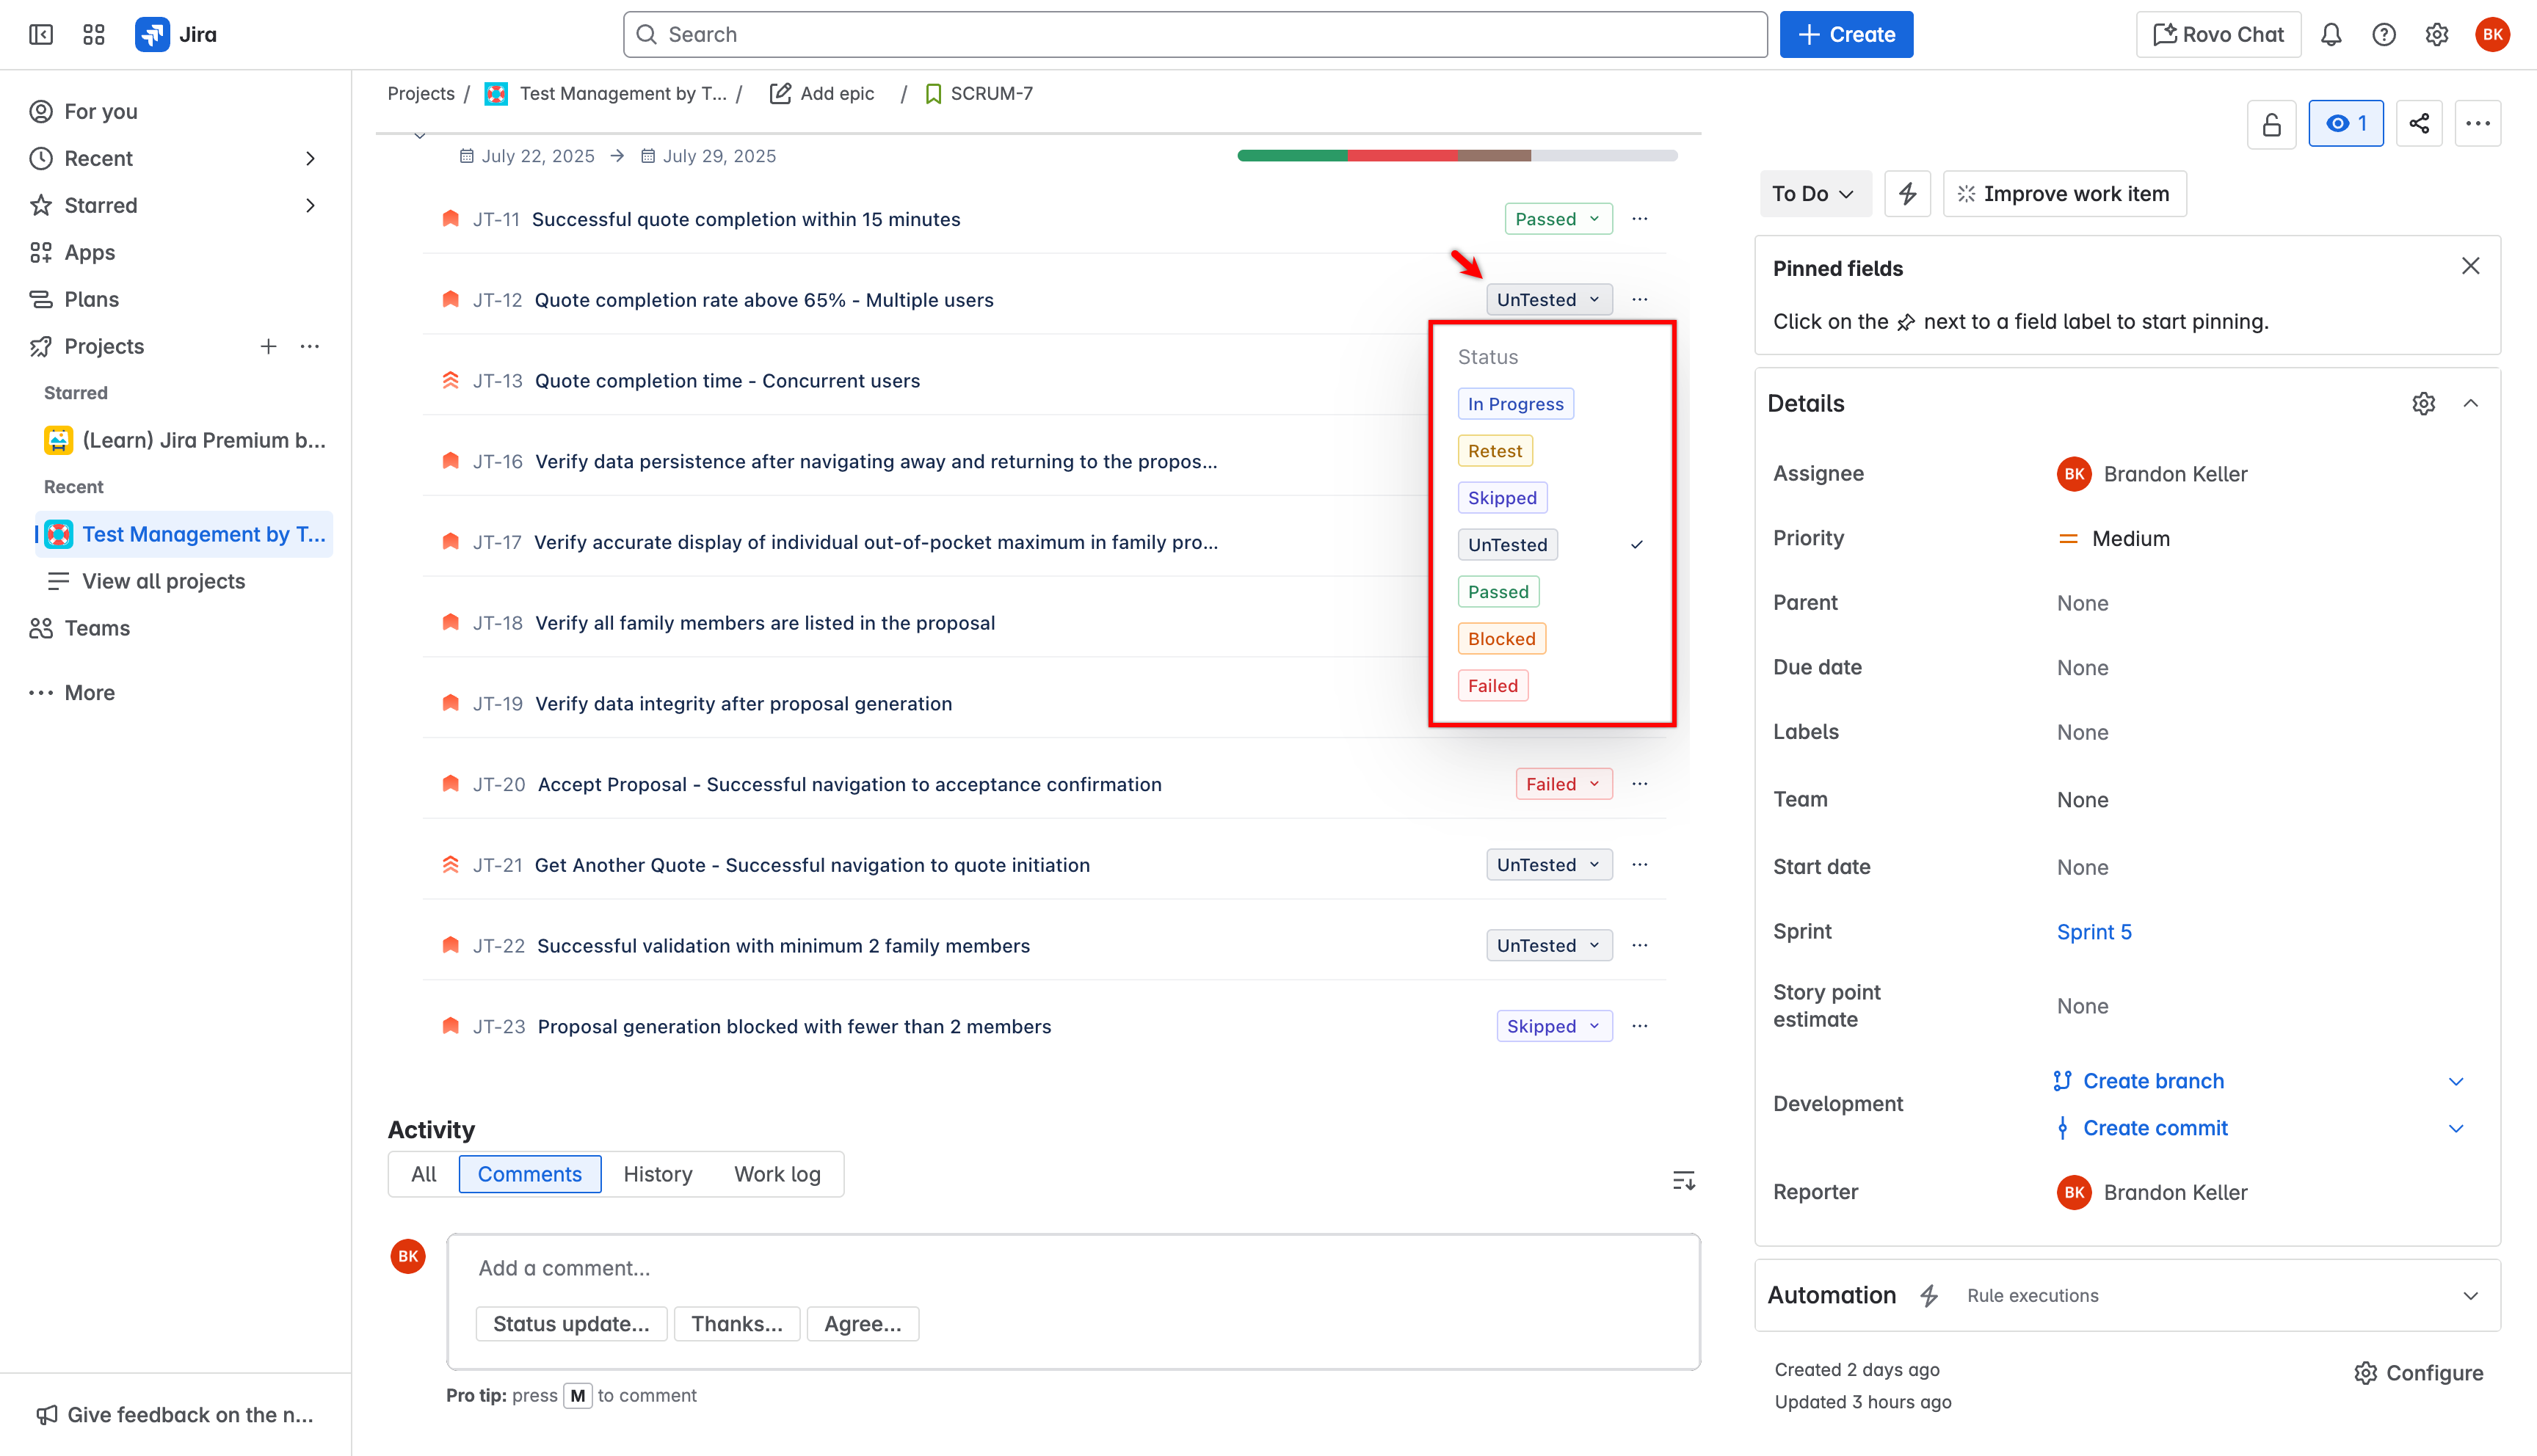Open the Sprint 5 link

coord(2093,932)
